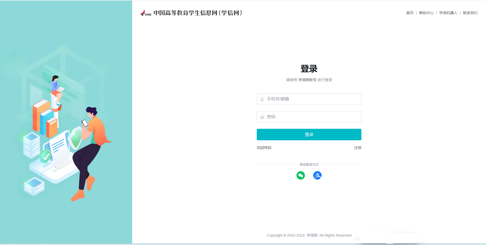The height and width of the screenshot is (245, 486).
Task: Click the 学信网账号 text under the heading
Action: pos(307,80)
